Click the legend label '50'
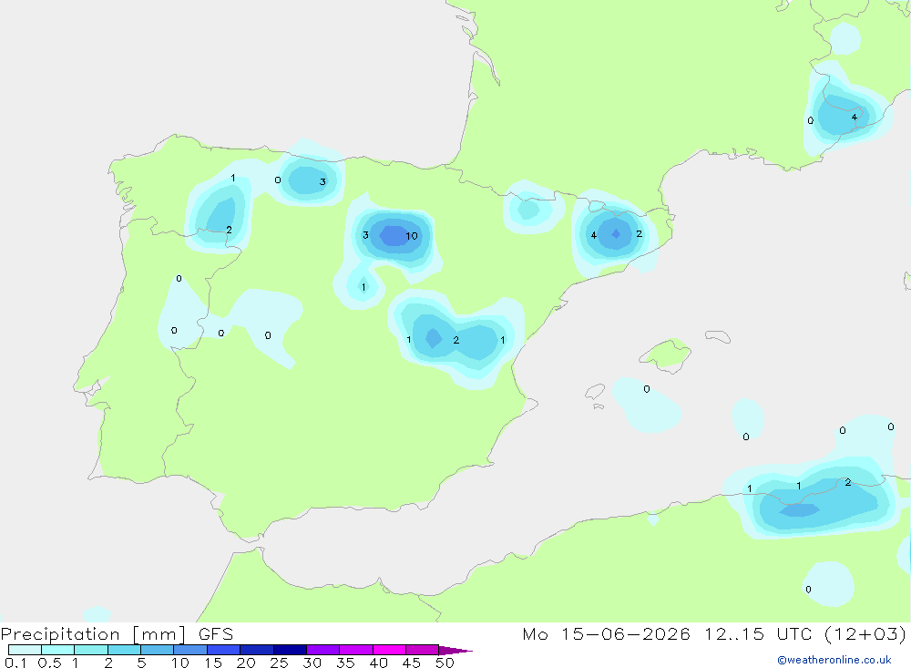This screenshot has width=911, height=668. tap(445, 663)
